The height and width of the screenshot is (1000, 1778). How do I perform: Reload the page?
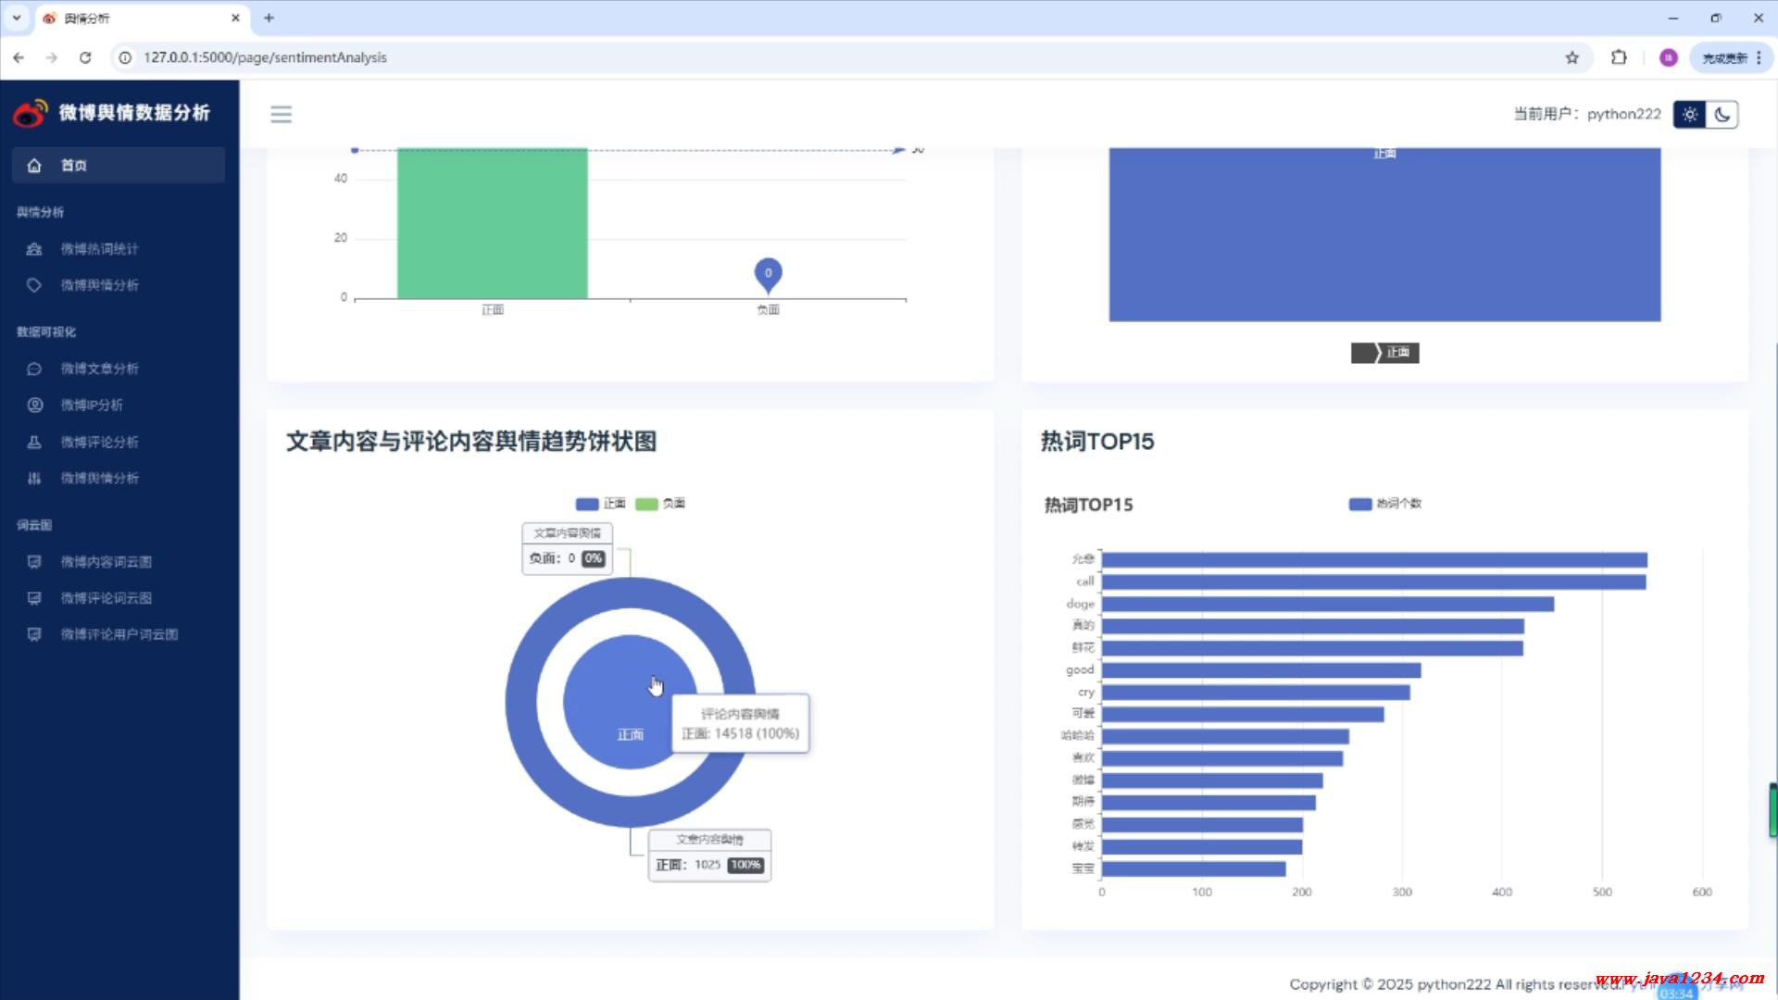tap(85, 57)
